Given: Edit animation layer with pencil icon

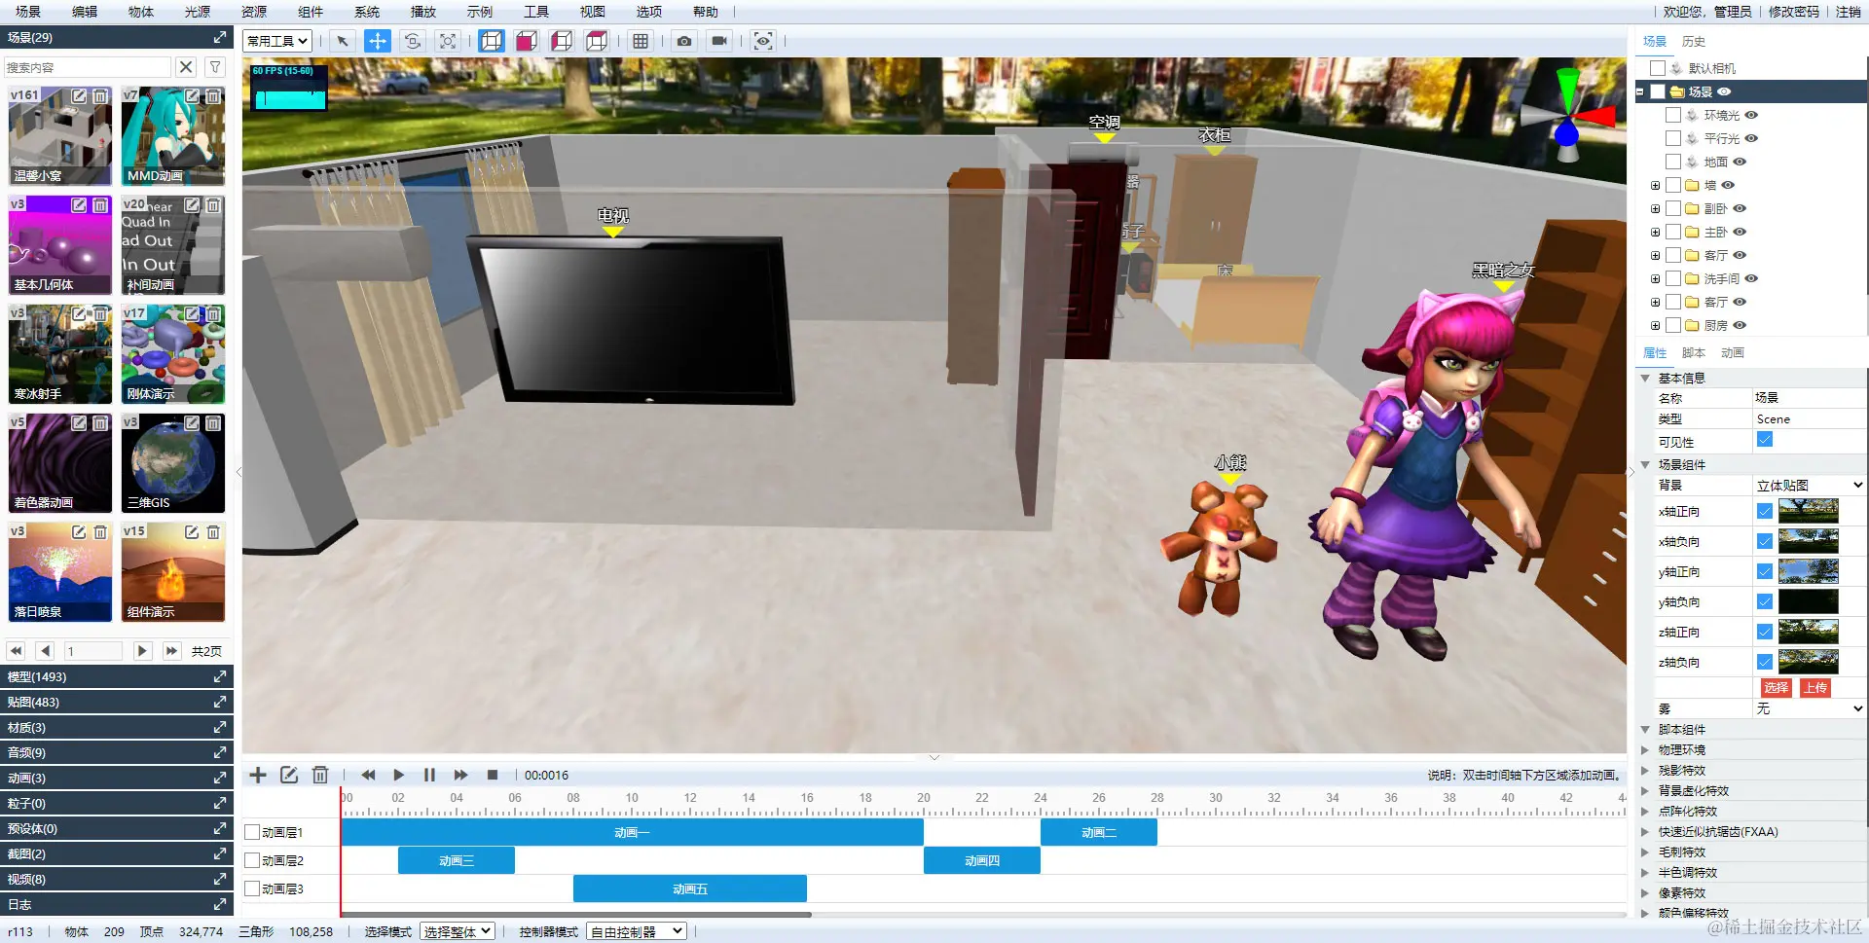Looking at the screenshot, I should coord(289,775).
